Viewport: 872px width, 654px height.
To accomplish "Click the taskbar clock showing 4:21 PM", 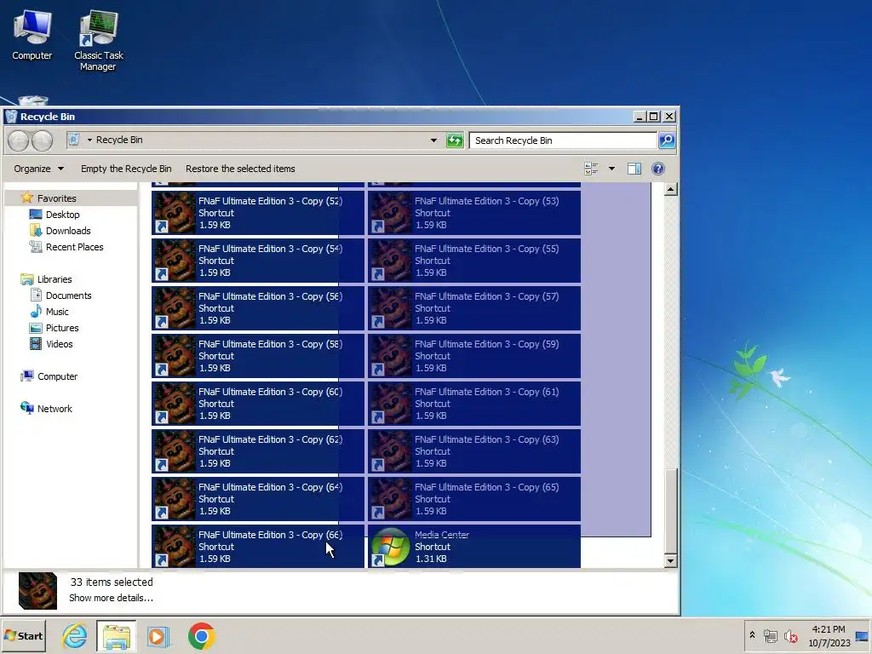I will [829, 635].
